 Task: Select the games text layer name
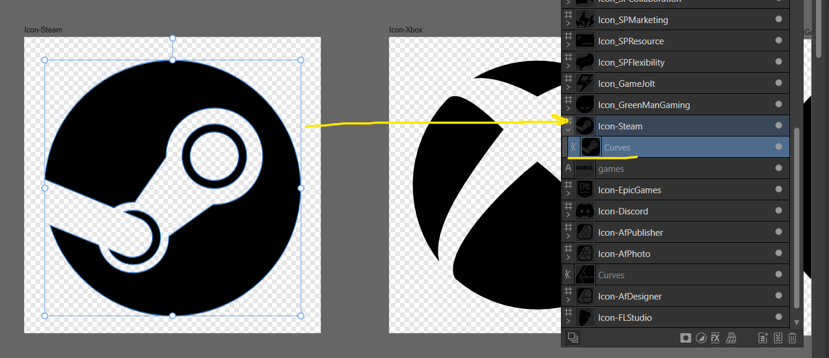point(611,169)
